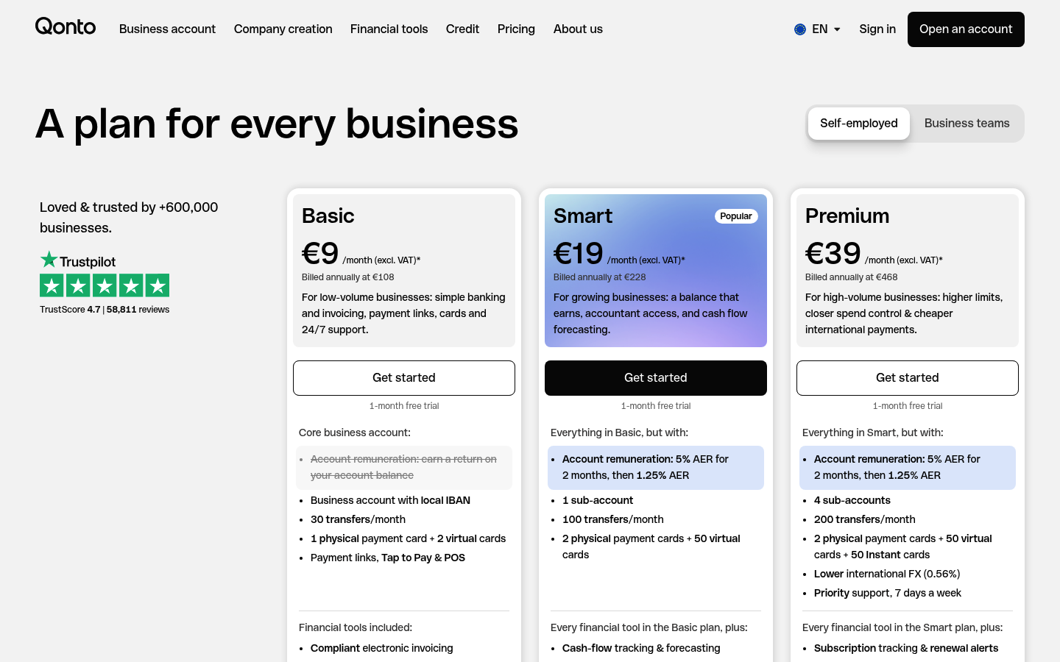
Task: Click the €9 Basic price
Action: 320,254
